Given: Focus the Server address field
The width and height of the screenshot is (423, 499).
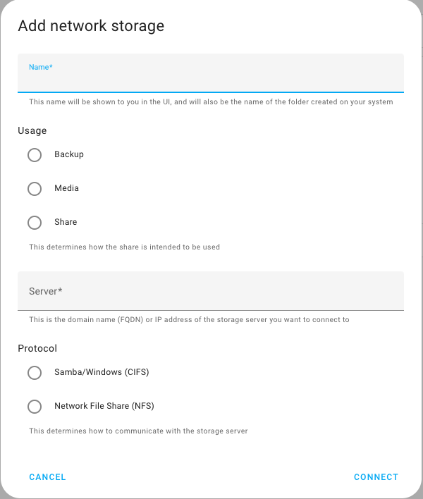Looking at the screenshot, I should (x=210, y=291).
